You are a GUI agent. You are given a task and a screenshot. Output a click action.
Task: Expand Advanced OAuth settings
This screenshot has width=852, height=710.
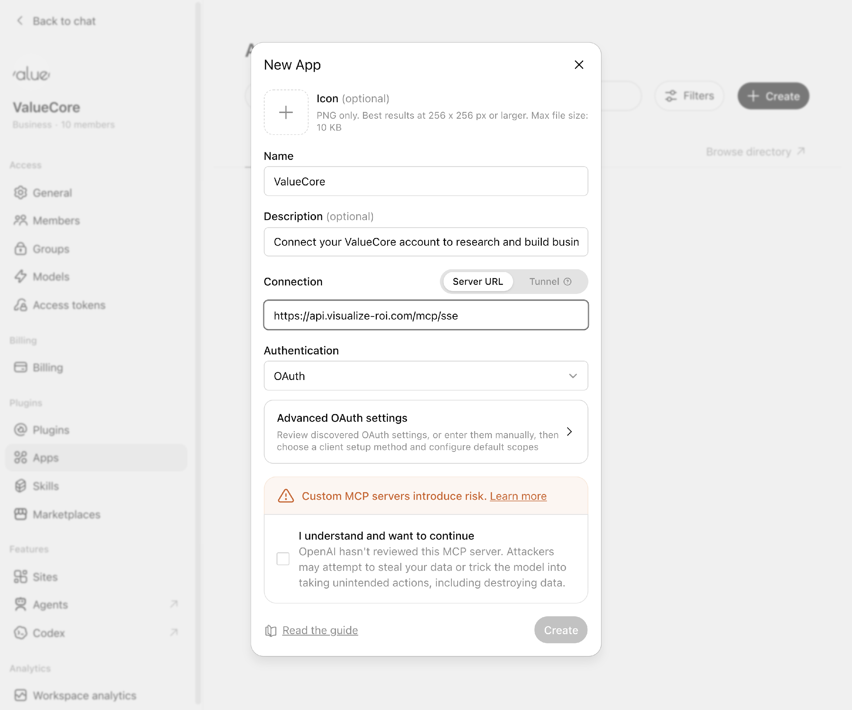point(426,432)
